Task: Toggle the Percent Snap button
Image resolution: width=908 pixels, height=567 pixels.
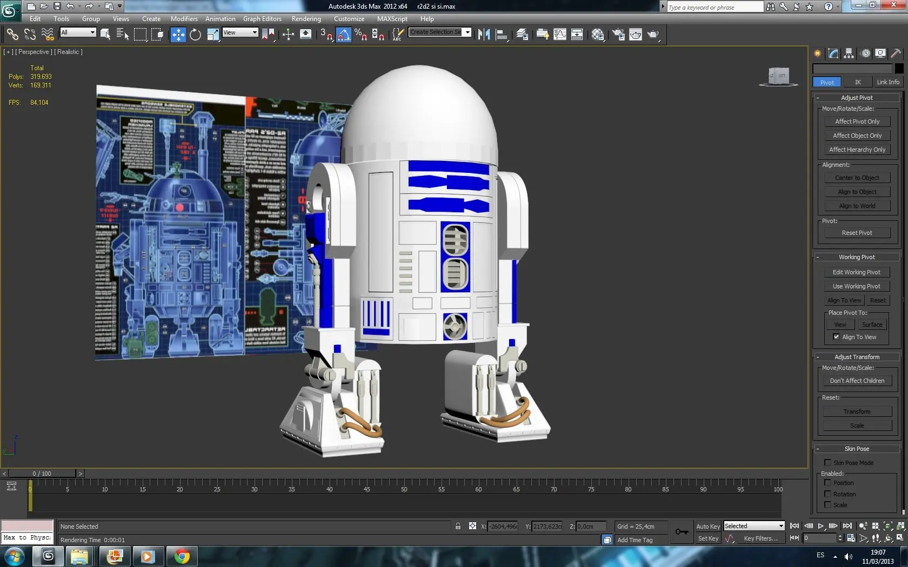Action: pyautogui.click(x=360, y=35)
